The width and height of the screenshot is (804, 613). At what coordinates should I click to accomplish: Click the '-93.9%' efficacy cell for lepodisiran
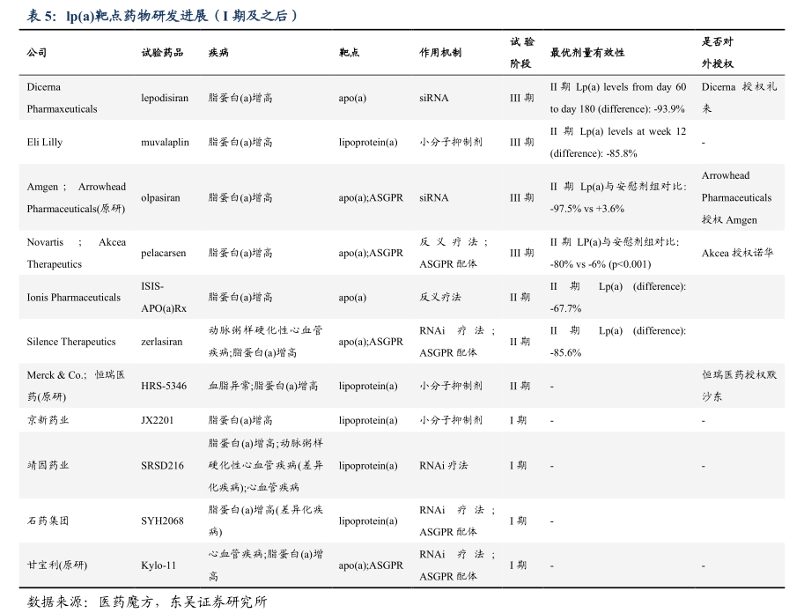click(x=618, y=98)
